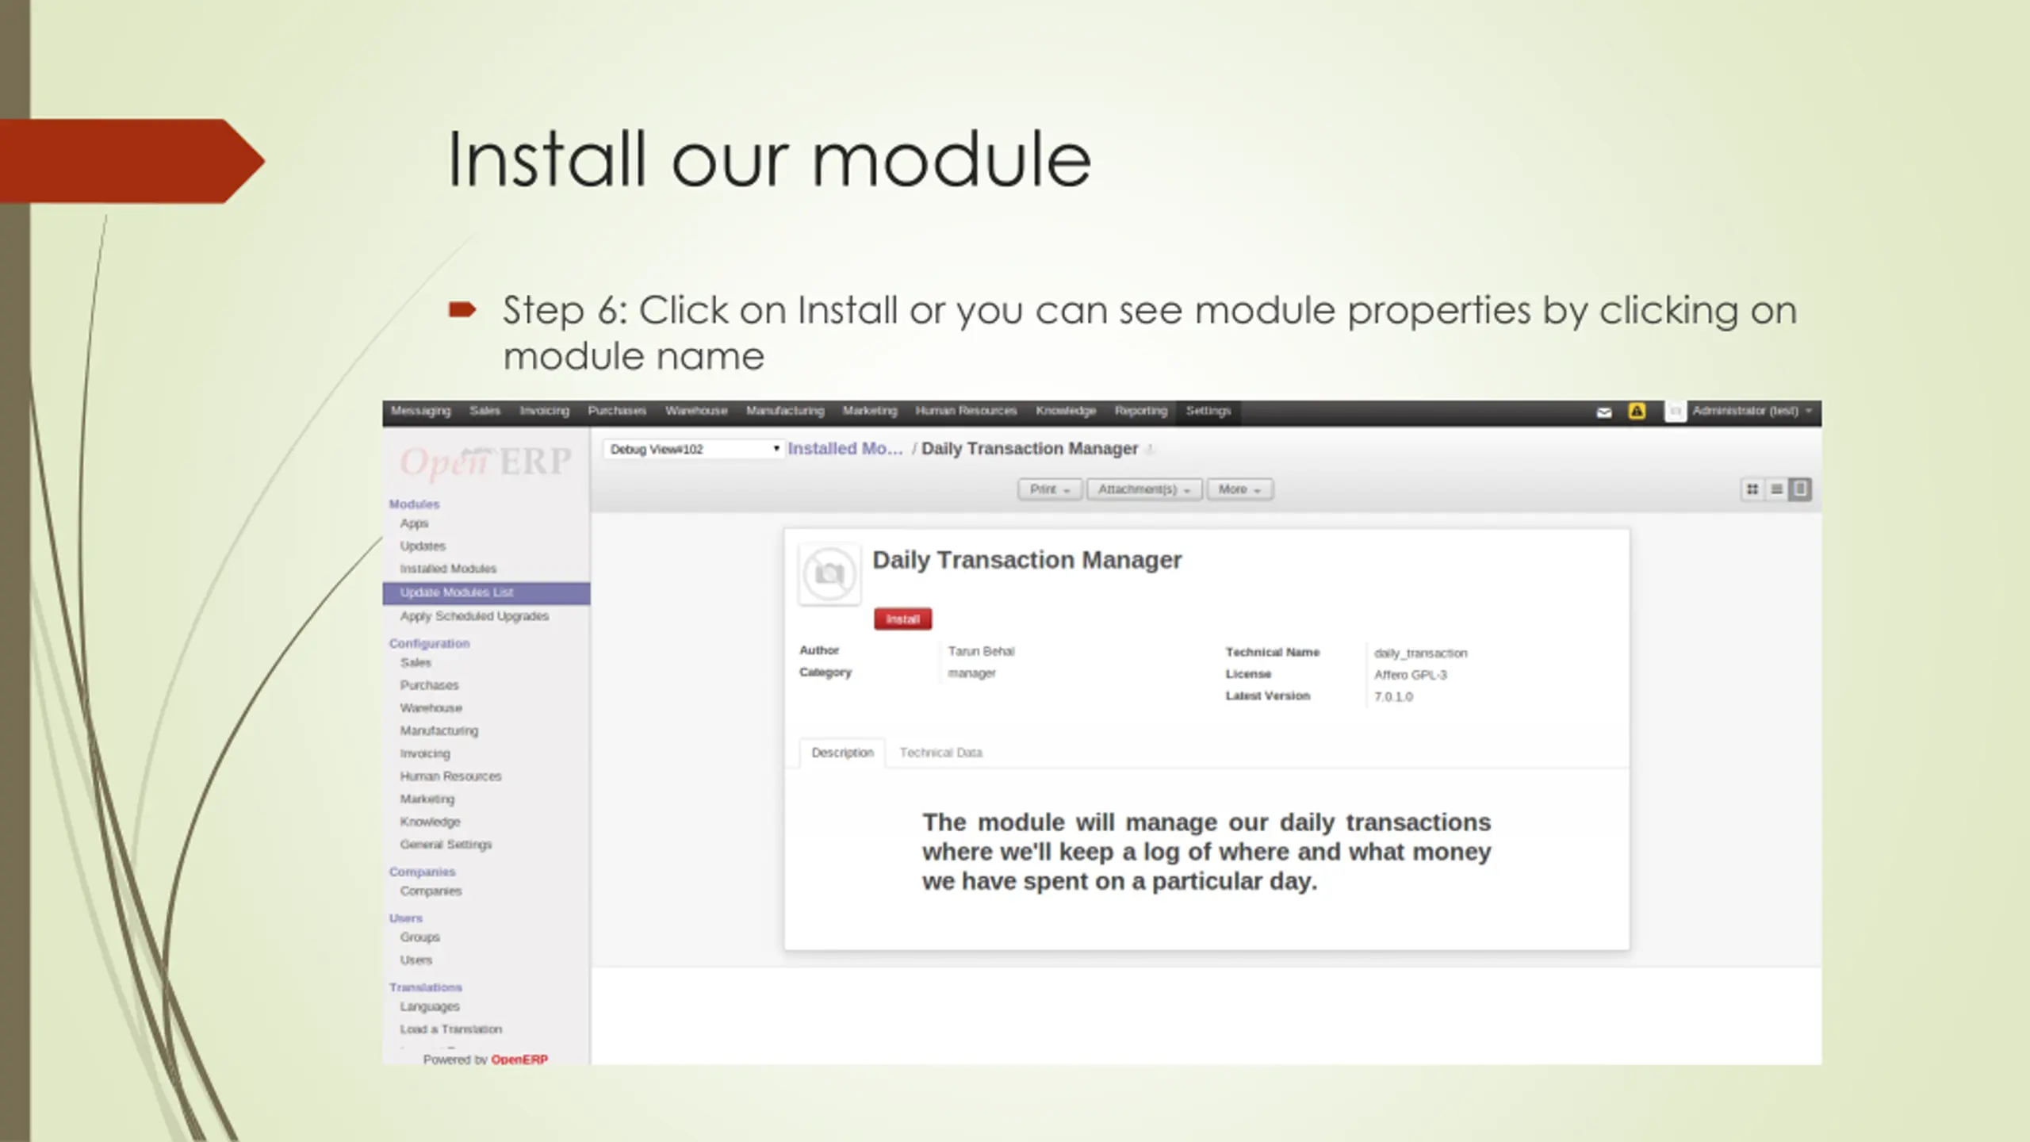Open the mail envelope icon in top bar
Image resolution: width=2030 pixels, height=1142 pixels.
click(x=1603, y=412)
